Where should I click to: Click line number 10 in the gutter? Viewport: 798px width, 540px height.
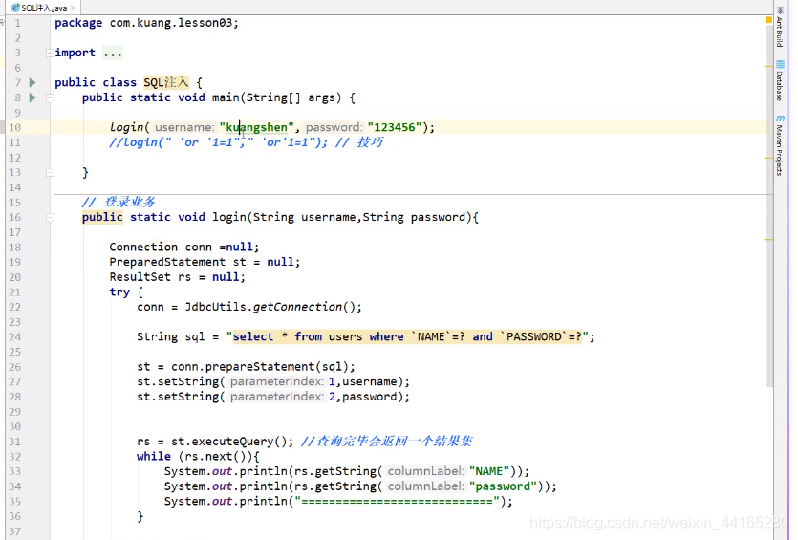15,128
